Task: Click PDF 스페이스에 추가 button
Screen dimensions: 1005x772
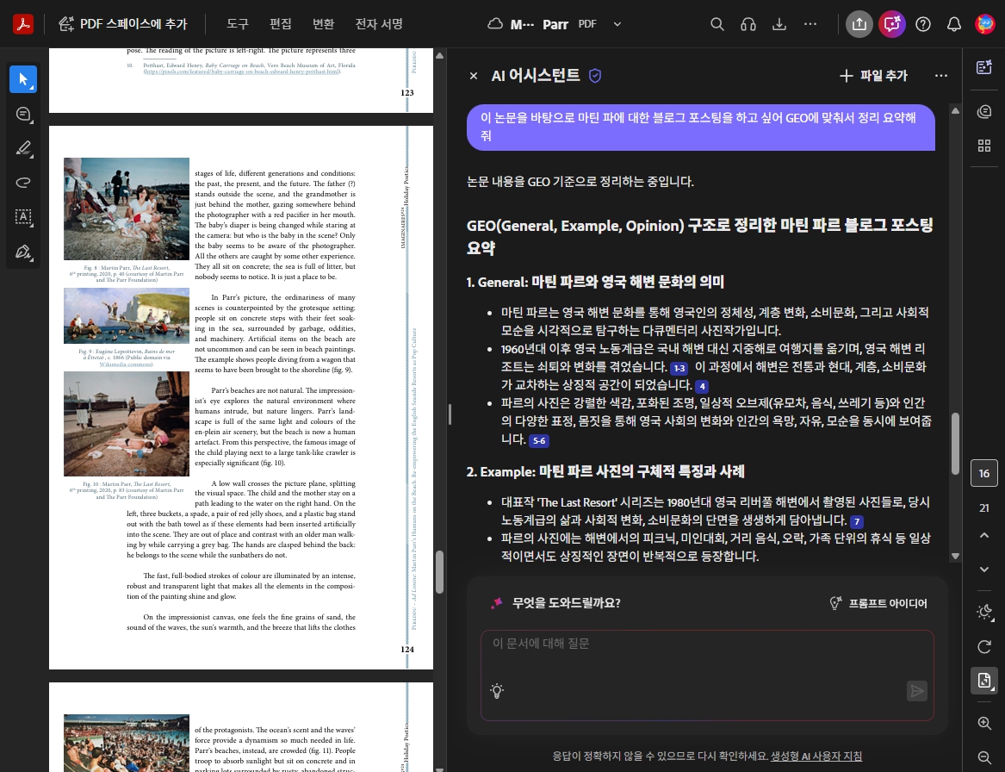Action: tap(122, 24)
